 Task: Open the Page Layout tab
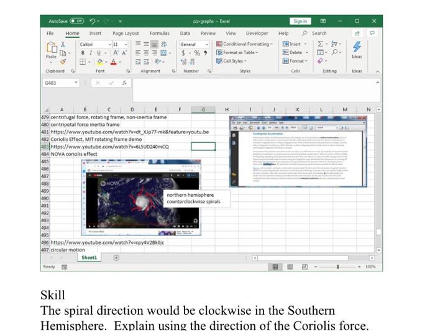tap(126, 34)
